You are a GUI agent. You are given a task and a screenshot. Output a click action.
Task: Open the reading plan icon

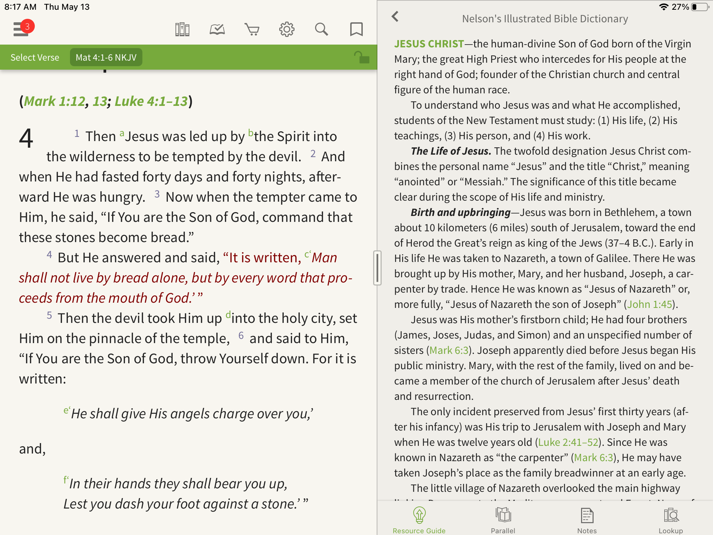click(x=217, y=29)
